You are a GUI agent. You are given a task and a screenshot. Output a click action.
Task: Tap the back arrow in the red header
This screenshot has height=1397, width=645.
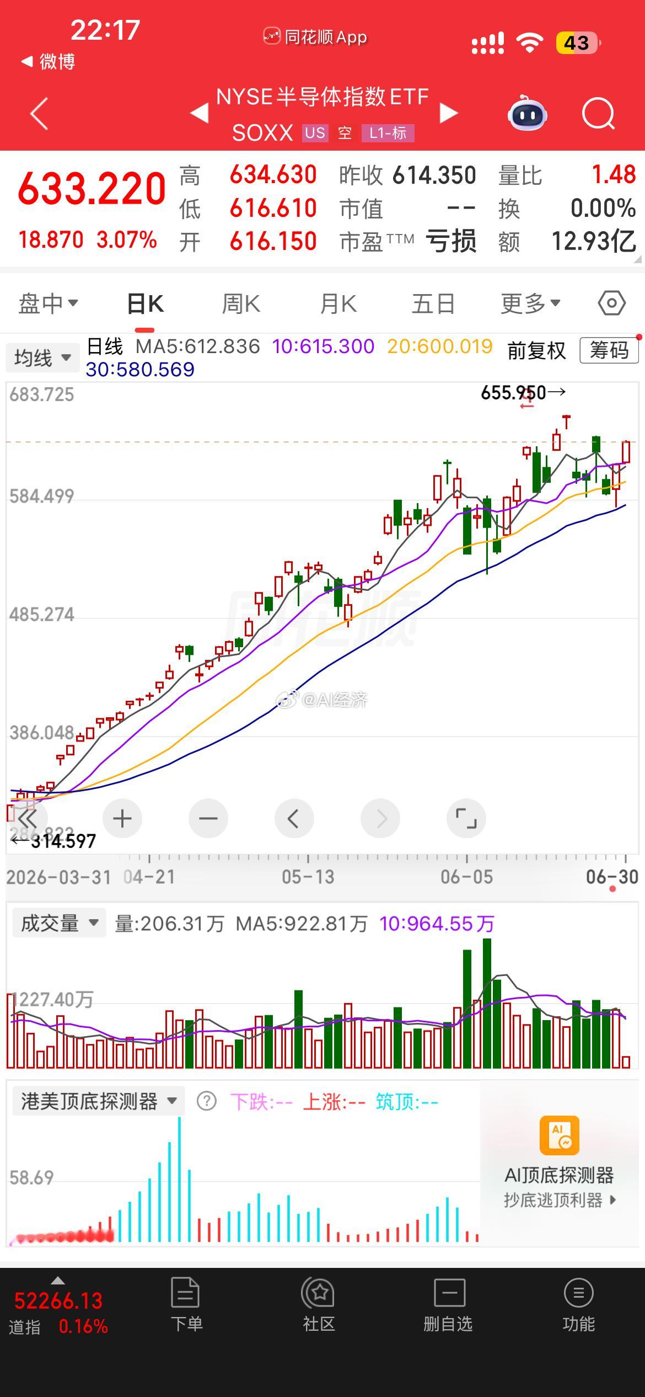(39, 114)
